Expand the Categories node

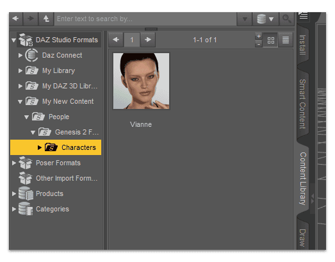14,209
